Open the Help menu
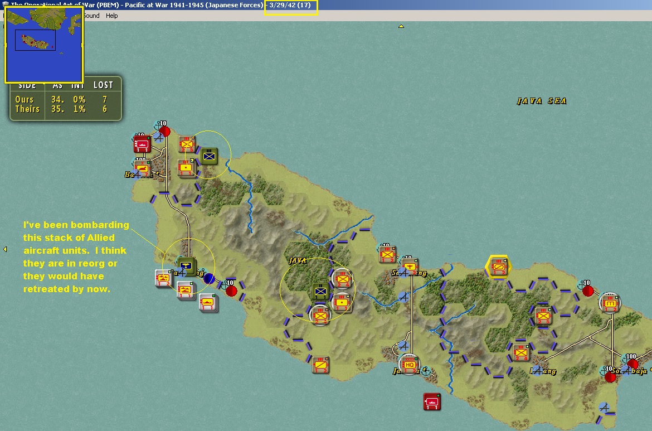The width and height of the screenshot is (652, 431). (x=111, y=16)
